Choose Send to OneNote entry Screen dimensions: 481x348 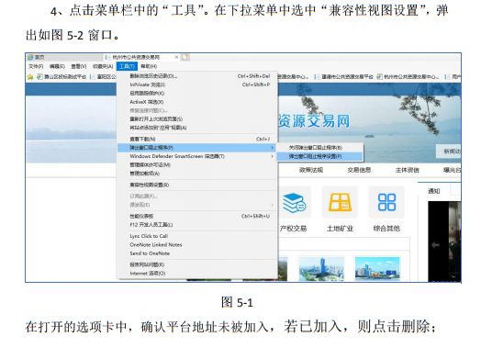(197, 253)
